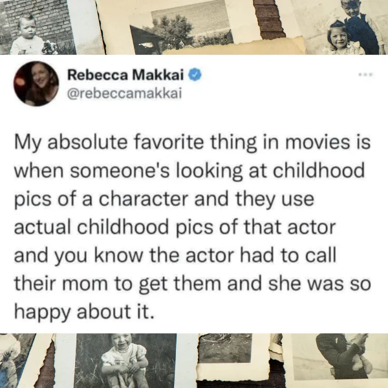Open the Rebecca Makkai display name link

click(x=125, y=75)
